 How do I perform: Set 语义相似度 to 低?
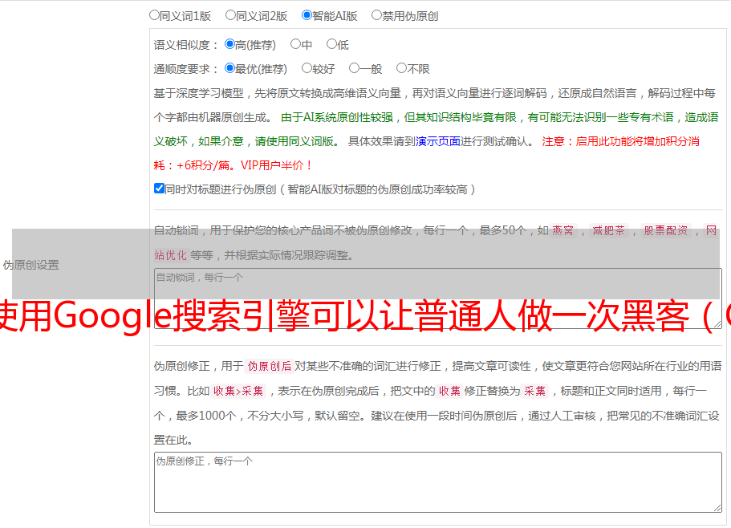331,44
